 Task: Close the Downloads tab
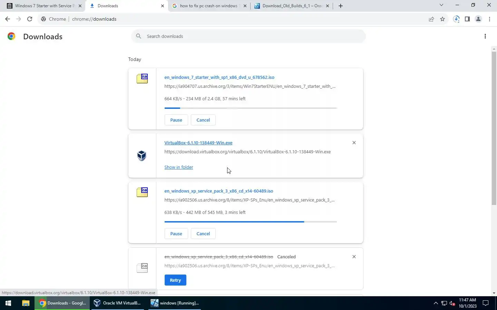pos(163,6)
